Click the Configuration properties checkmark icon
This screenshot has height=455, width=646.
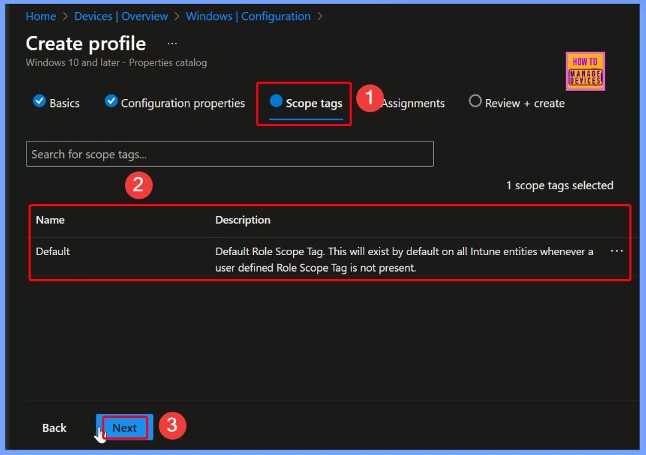111,100
